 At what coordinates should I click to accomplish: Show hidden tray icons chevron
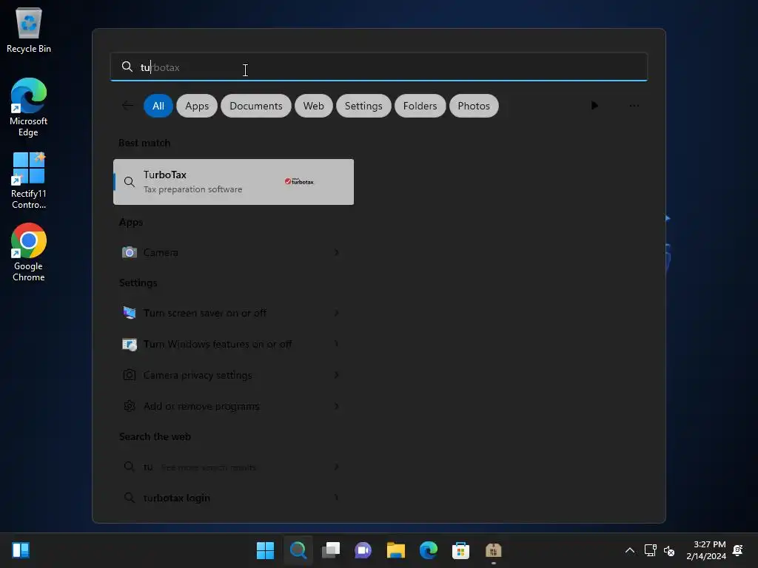tap(630, 550)
